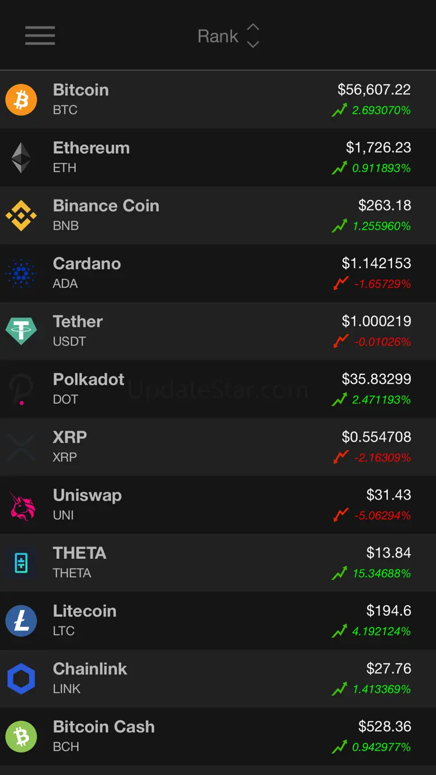The width and height of the screenshot is (436, 775).
Task: Tap Uniswap's -5.06294% change value
Action: pos(382,516)
